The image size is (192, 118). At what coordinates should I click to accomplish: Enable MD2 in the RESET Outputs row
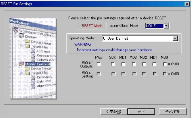[144, 64]
